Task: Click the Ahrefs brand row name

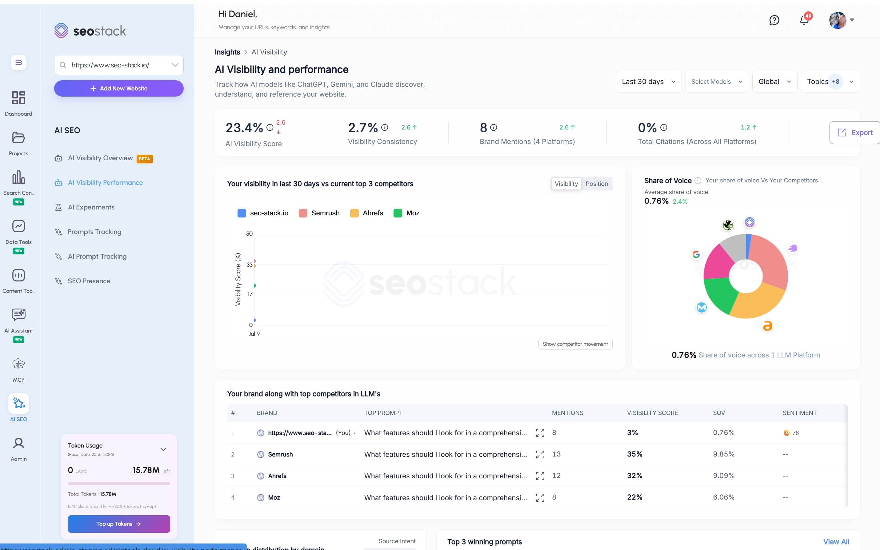Action: click(x=277, y=476)
